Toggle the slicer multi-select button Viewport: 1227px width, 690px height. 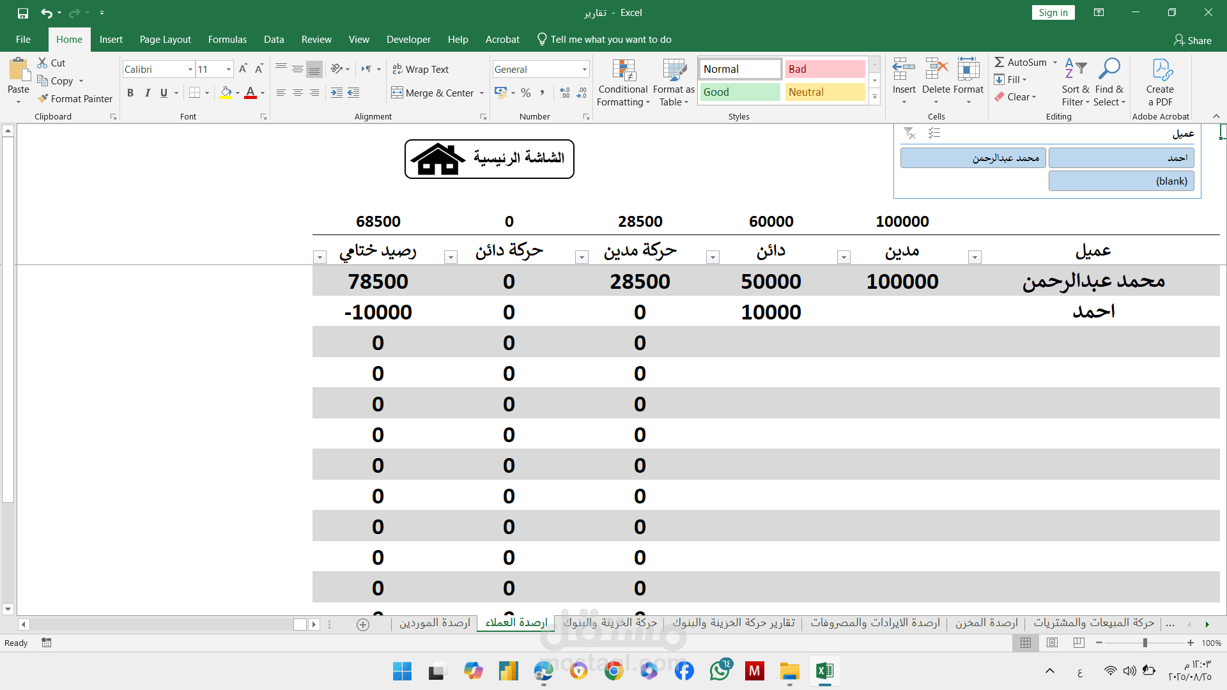tap(934, 133)
